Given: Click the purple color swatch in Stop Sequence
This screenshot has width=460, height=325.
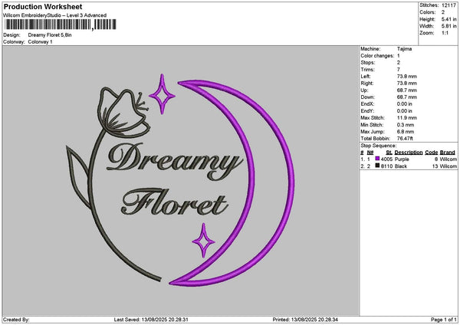Looking at the screenshot, I should 378,159.
